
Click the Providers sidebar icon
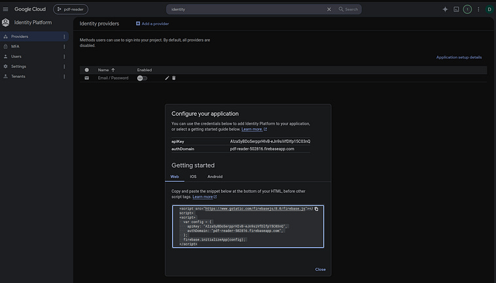click(5, 37)
